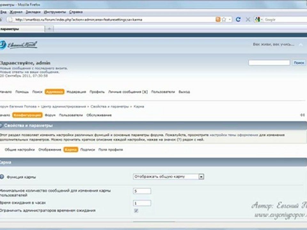Click the Поиск button near search box
Image resolution: width=307 pixels, height=230 pixels.
tap(299, 63)
